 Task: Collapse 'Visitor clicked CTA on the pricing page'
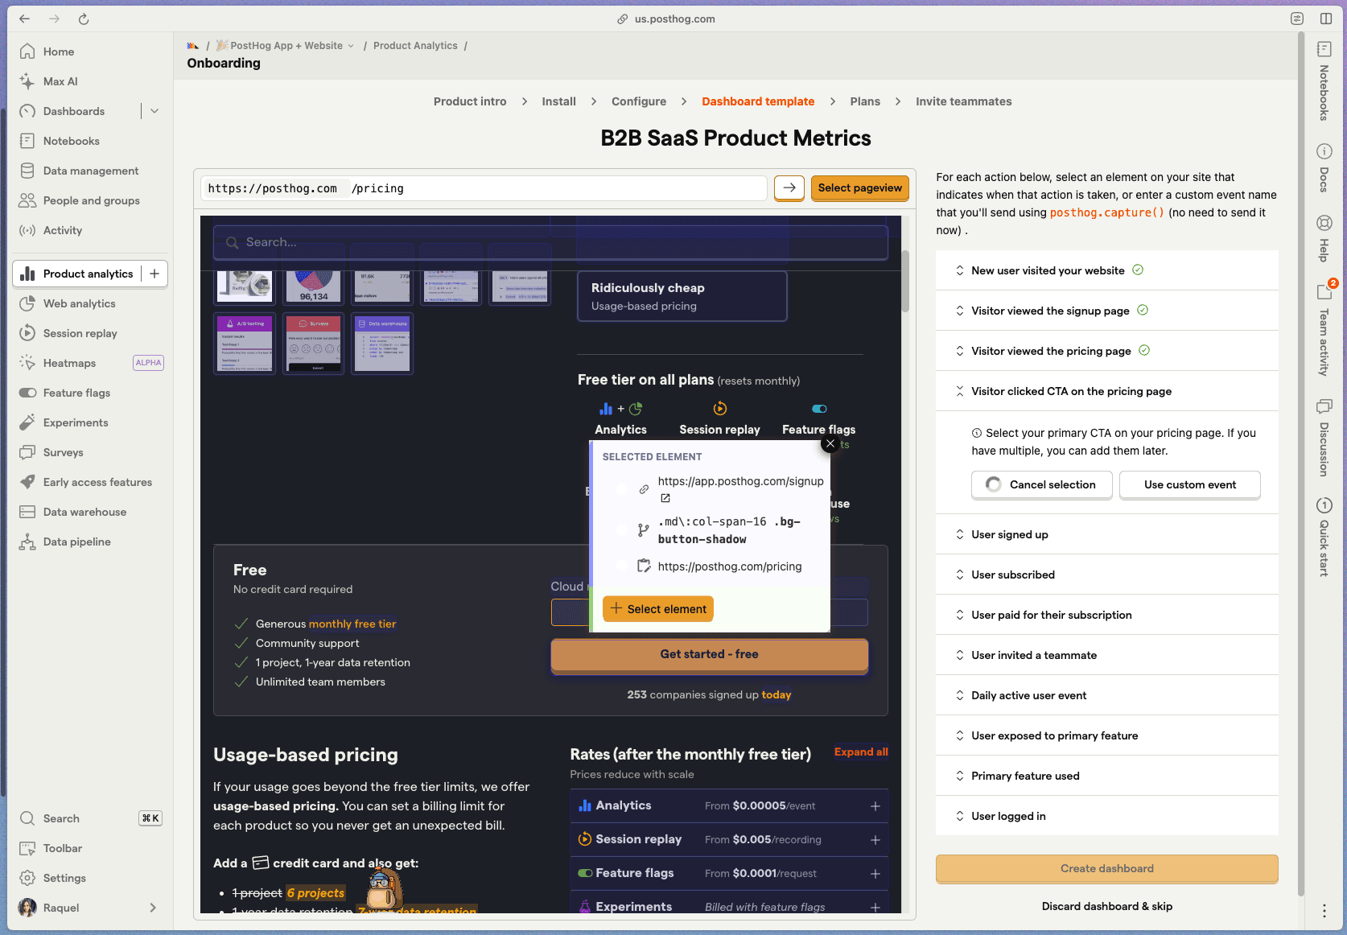click(x=1106, y=391)
